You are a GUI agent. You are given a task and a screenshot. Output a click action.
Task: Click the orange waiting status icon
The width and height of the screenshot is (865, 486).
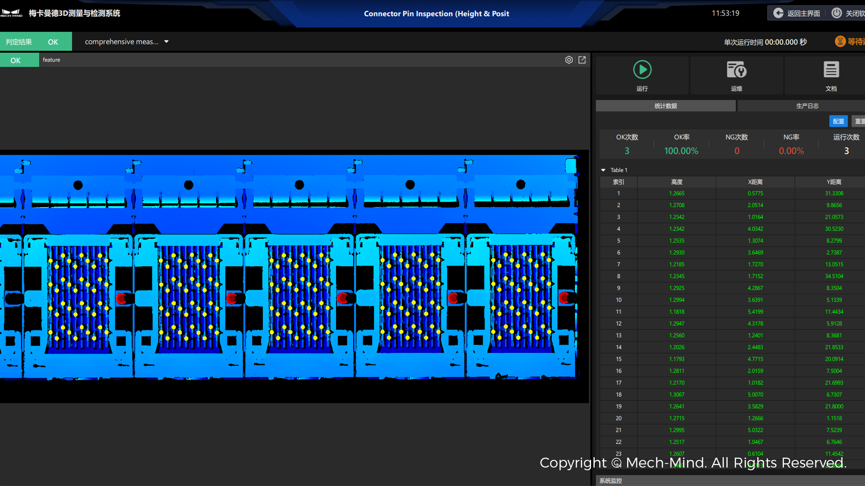pos(840,41)
